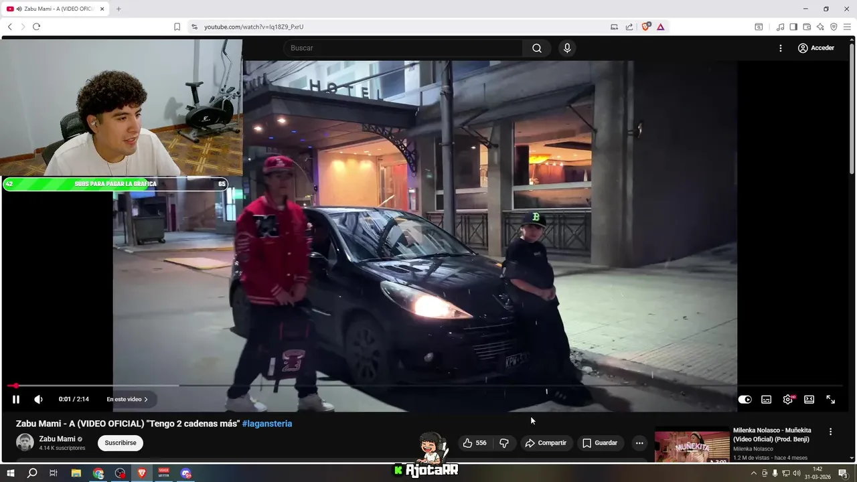Screen dimensions: 857x482
Task: Open Voicemeeter from the taskbar
Action: (x=164, y=473)
